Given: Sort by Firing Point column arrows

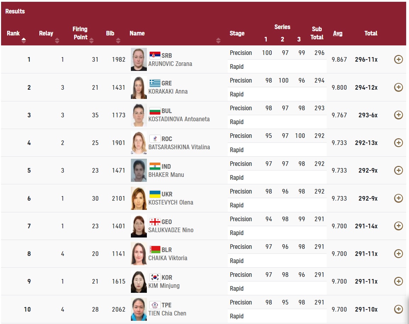Looking at the screenshot, I should click(x=92, y=40).
